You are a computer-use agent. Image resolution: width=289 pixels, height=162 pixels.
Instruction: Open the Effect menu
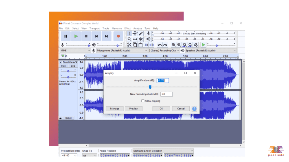coord(127,28)
